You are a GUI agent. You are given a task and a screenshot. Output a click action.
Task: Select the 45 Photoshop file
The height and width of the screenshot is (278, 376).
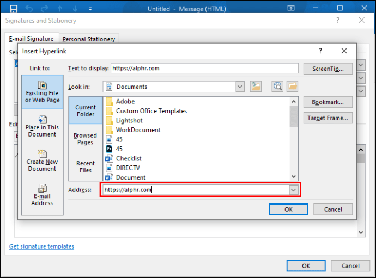click(x=114, y=149)
